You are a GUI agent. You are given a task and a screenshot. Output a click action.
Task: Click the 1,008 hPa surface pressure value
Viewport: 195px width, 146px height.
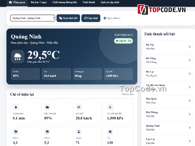coord(115,118)
